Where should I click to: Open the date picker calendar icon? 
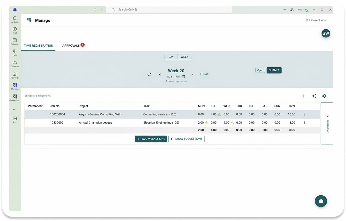[183, 76]
